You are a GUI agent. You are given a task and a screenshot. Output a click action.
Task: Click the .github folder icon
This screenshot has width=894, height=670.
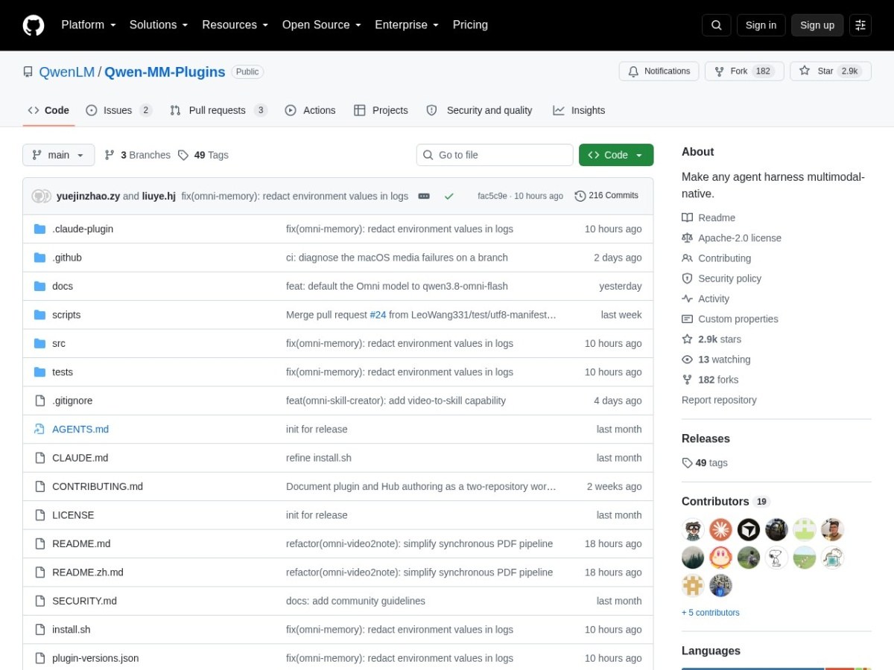[40, 258]
